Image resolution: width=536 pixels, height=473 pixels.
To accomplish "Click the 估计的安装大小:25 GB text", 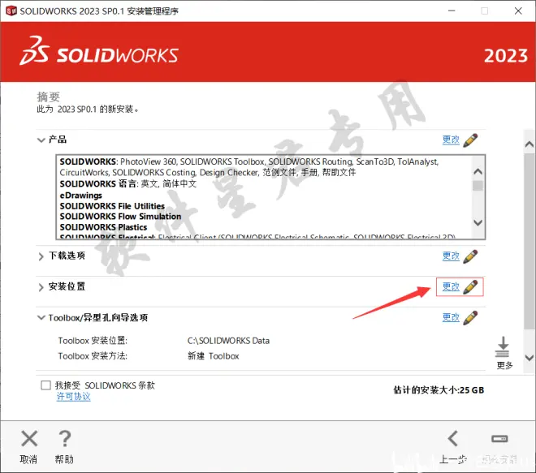I will click(x=439, y=390).
